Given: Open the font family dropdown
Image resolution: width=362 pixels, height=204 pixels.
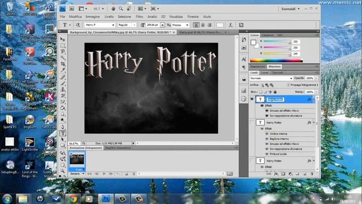Looking at the screenshot, I should click(x=113, y=25).
